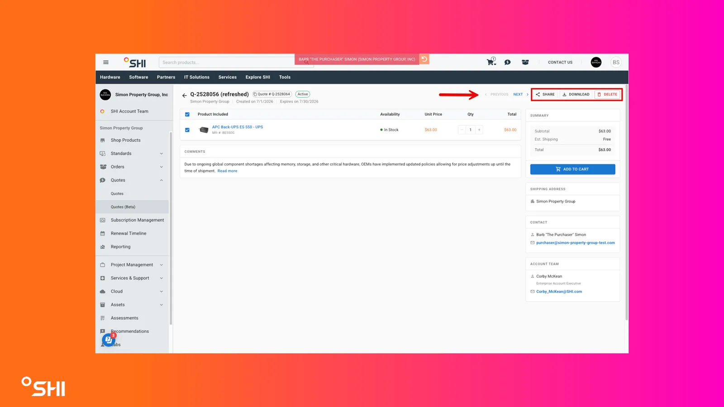Go back using the left arrow beside quote title
724x407 pixels.
coord(184,95)
